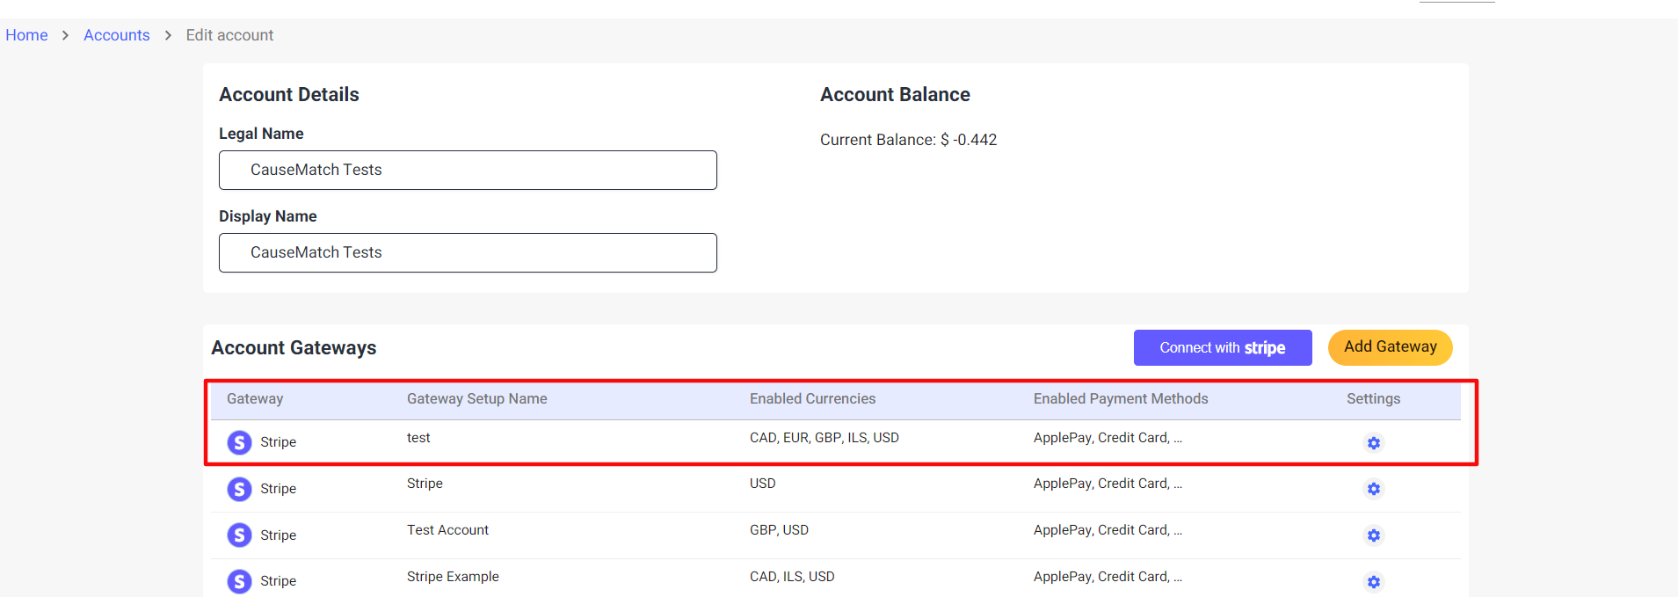Open settings gear for 'Stripe' setup row
This screenshot has width=1678, height=597.
pos(1373,489)
